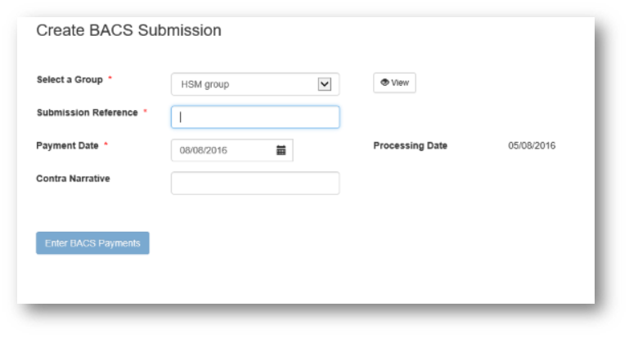This screenshot has width=629, height=338.
Task: Click the Select a Group label
Action: (70, 80)
